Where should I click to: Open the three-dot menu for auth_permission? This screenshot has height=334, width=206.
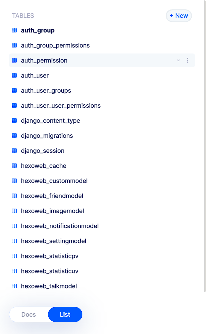pyautogui.click(x=188, y=61)
